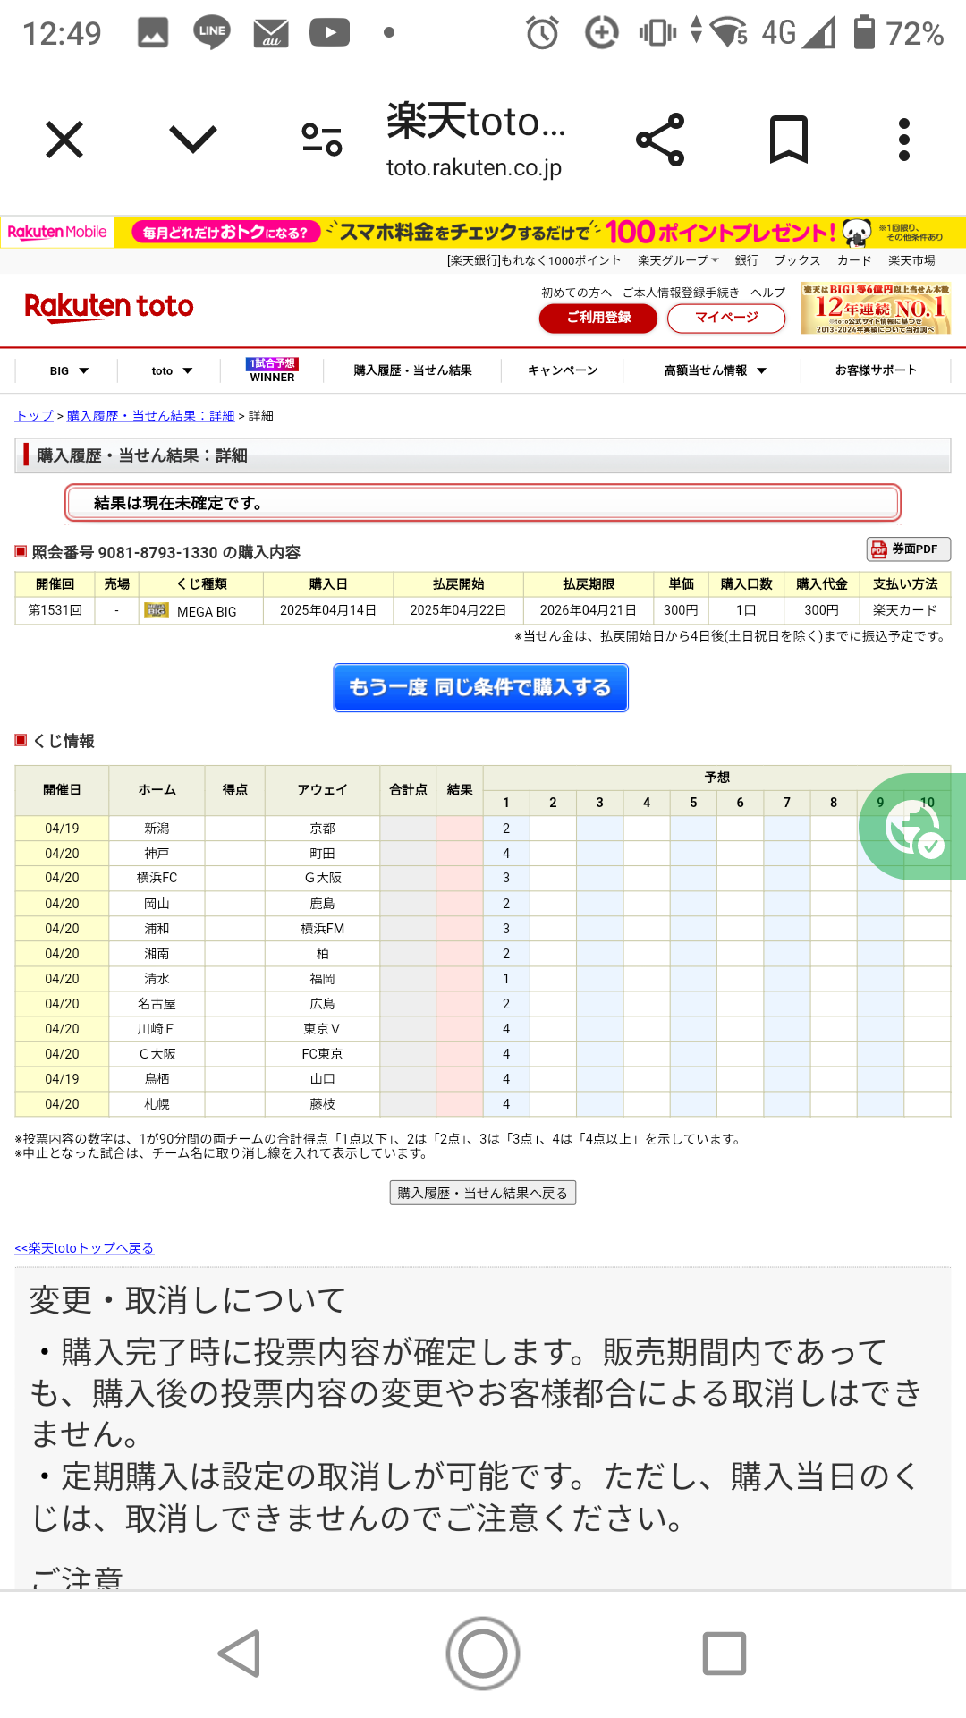Select the G大阪 away team cell

tap(323, 878)
